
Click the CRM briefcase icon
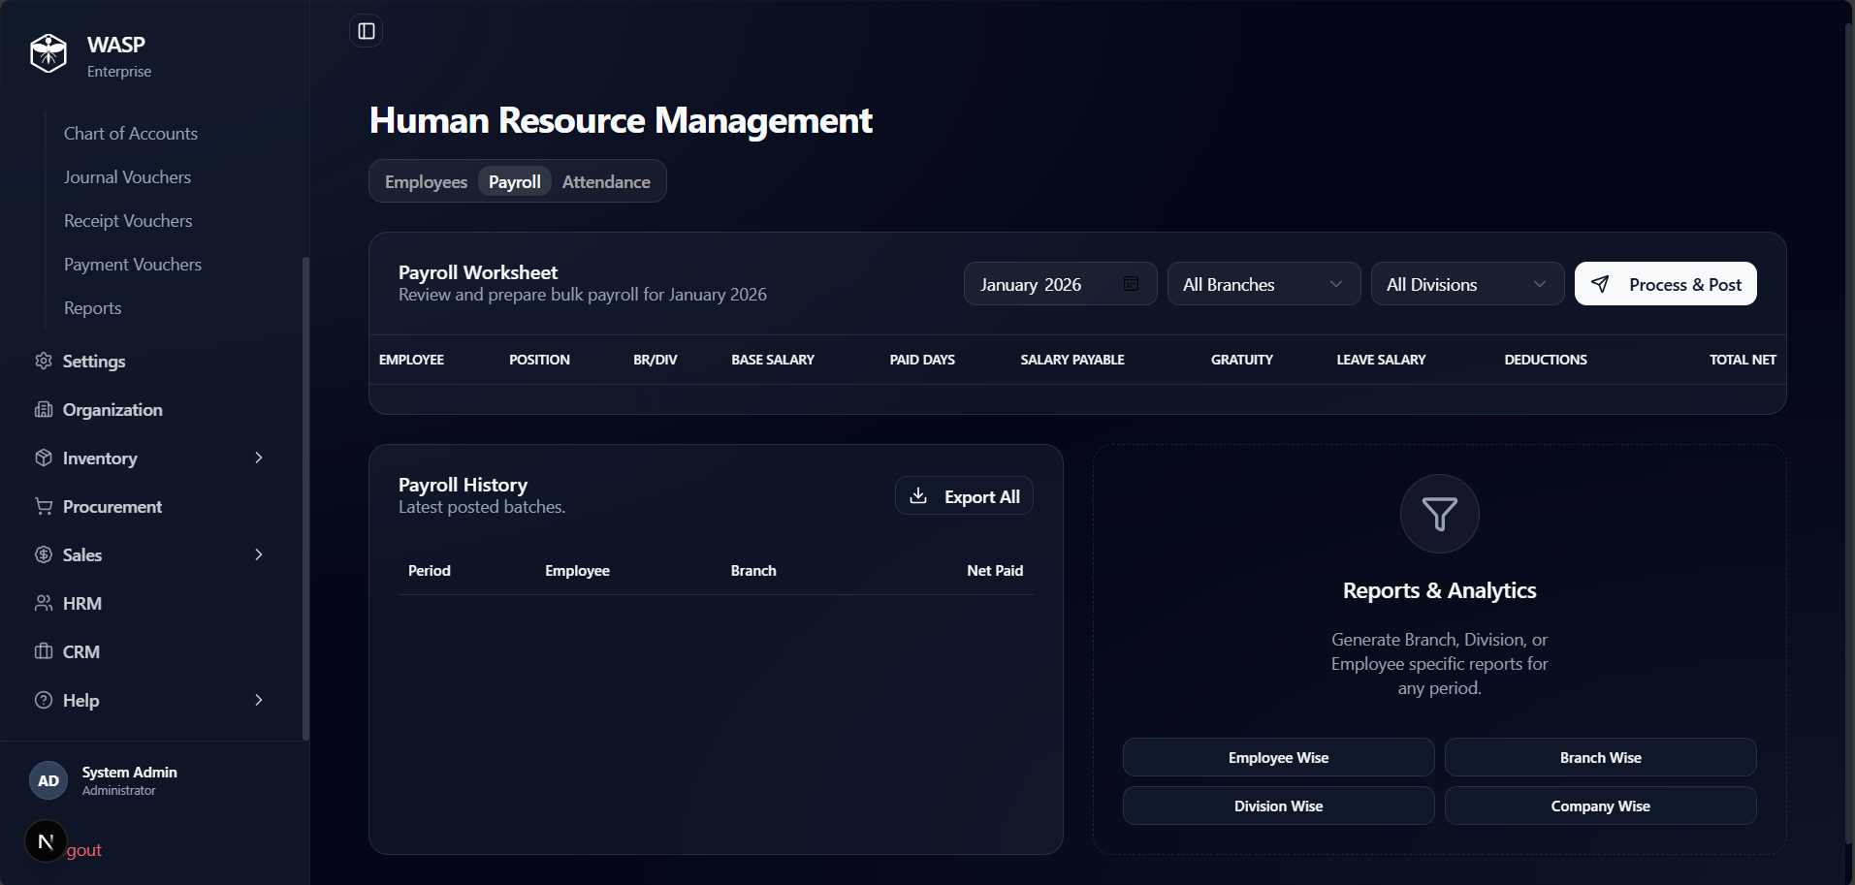[x=44, y=651]
